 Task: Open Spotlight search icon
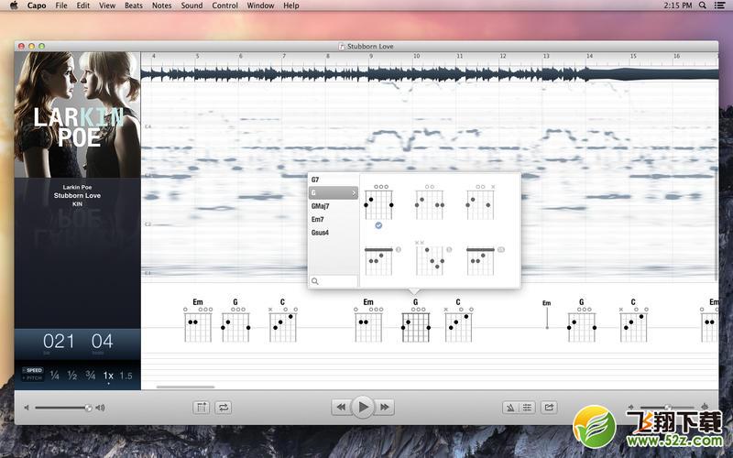tap(703, 5)
